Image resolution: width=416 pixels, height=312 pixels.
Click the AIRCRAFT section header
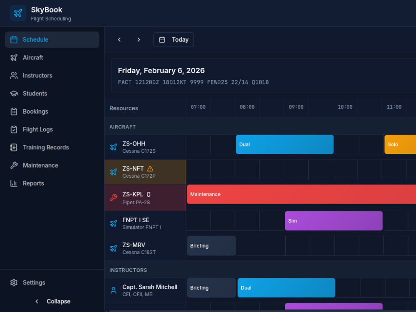coord(123,127)
